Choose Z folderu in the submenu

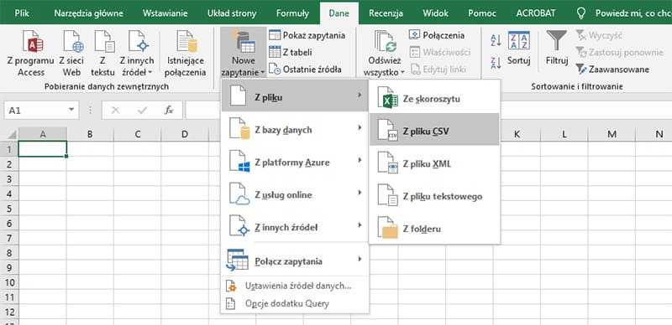434,229
